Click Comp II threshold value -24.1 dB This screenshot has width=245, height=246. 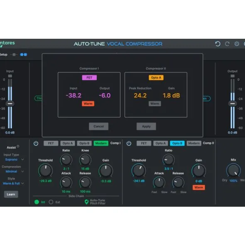pos(139,181)
